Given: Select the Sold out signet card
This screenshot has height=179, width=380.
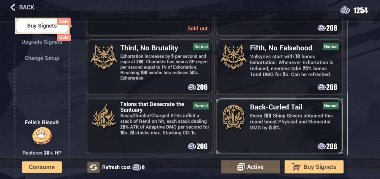Looking at the screenshot, I should coord(150,28).
